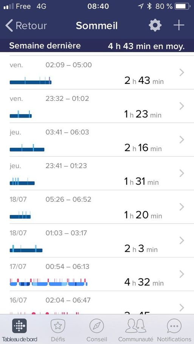Tap sleep bar for 1 h 31 min entry
The image size is (194, 344).
click(22, 181)
